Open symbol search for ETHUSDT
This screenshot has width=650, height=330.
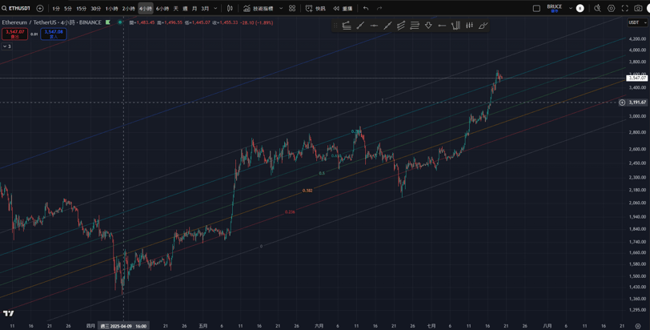(17, 8)
